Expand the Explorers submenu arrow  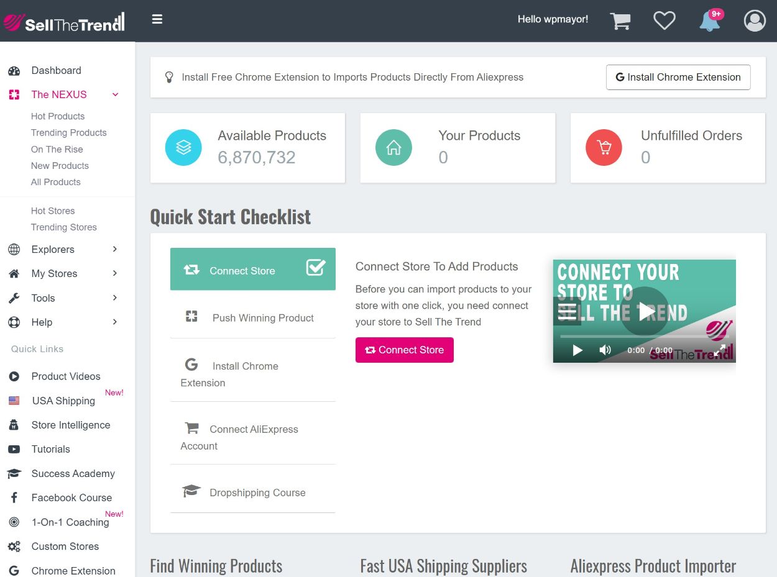[115, 249]
